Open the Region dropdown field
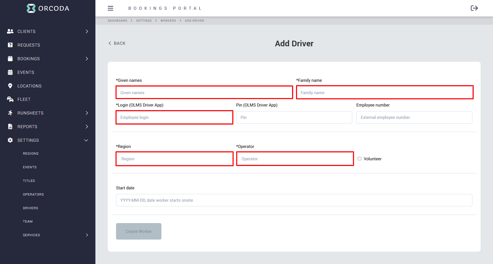The width and height of the screenshot is (493, 264). (175, 159)
